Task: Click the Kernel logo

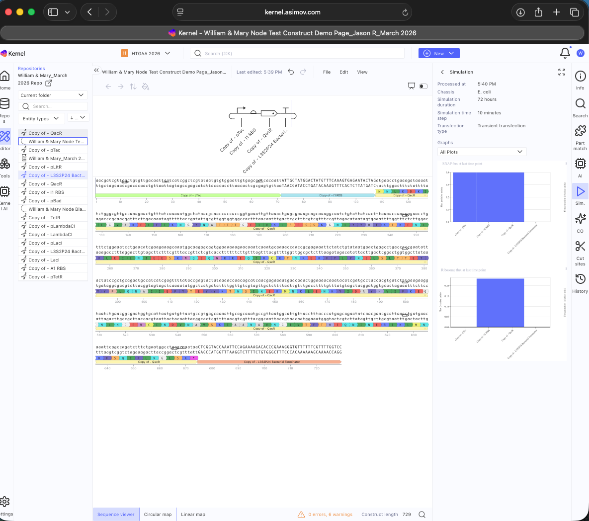Action: pyautogui.click(x=13, y=53)
